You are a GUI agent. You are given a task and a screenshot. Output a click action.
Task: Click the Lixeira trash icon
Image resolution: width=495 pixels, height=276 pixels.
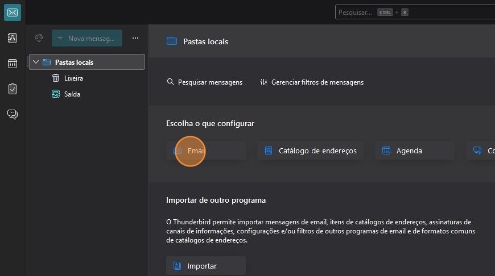pos(56,78)
